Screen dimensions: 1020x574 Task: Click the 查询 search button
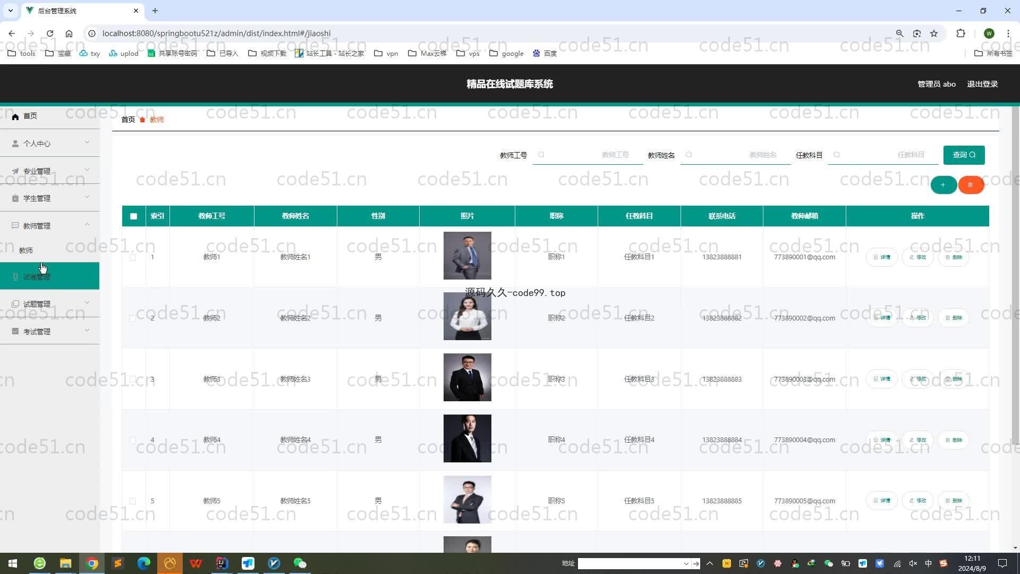(x=964, y=155)
